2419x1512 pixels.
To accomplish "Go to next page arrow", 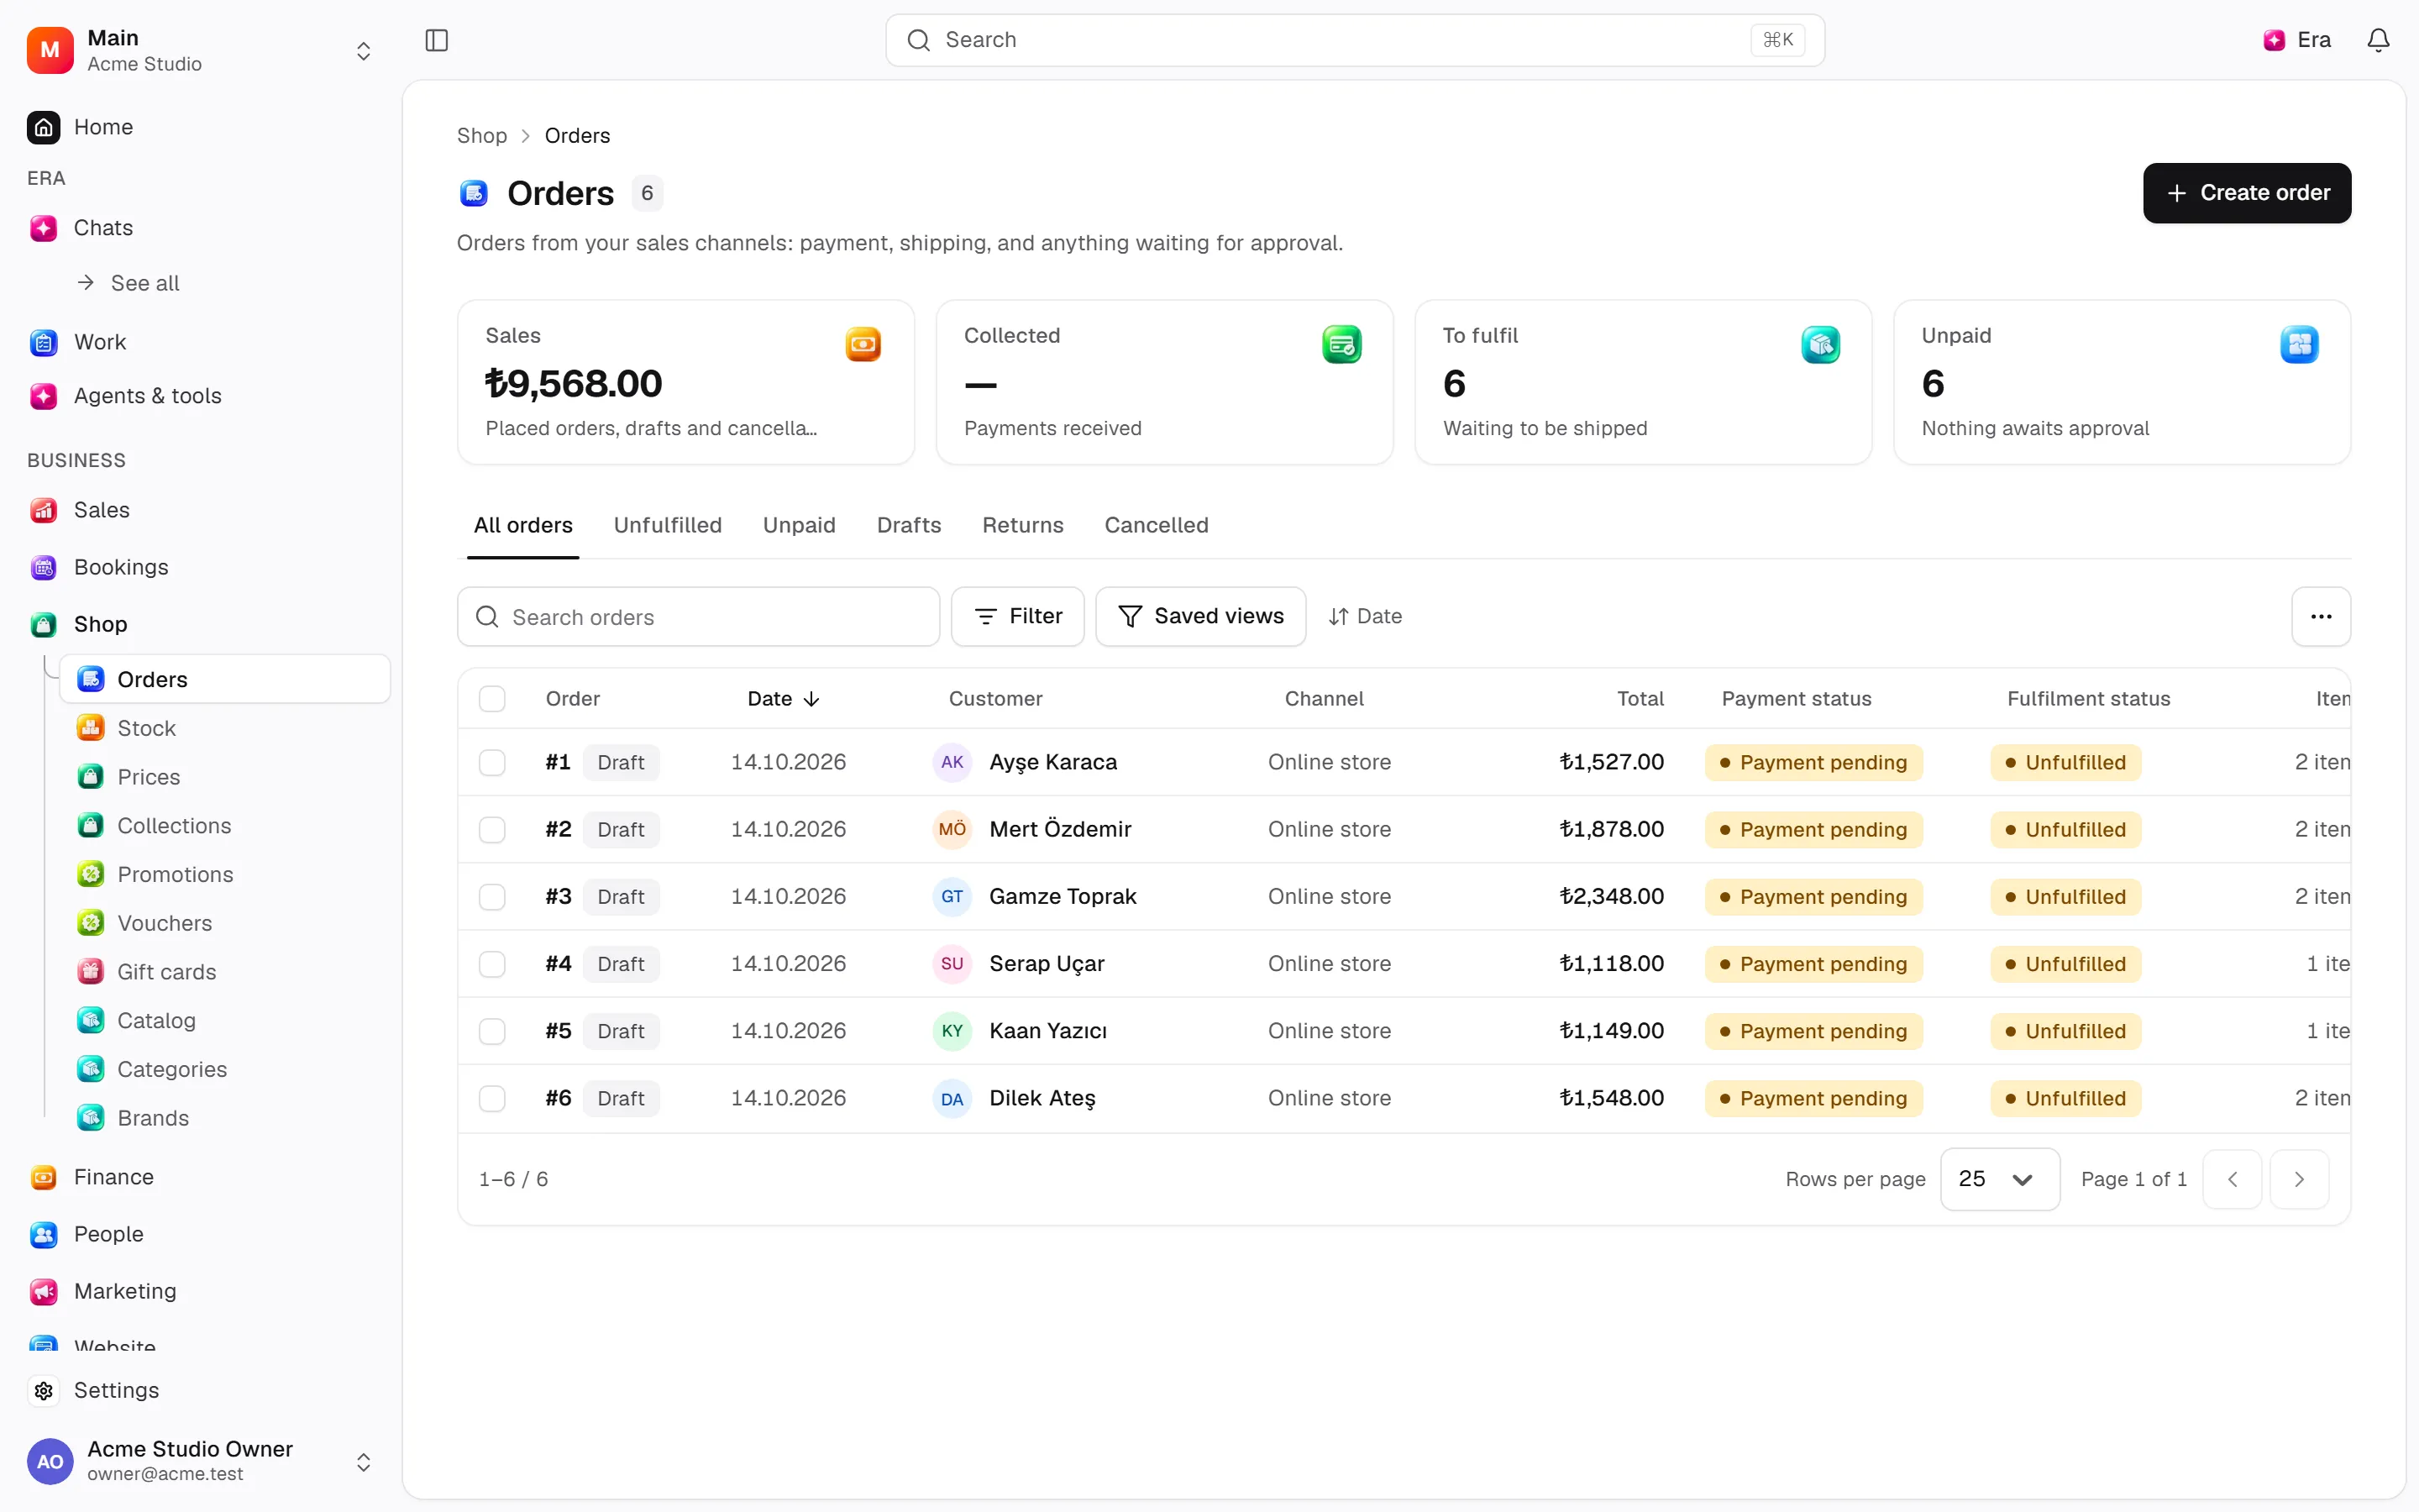I will click(2299, 1179).
